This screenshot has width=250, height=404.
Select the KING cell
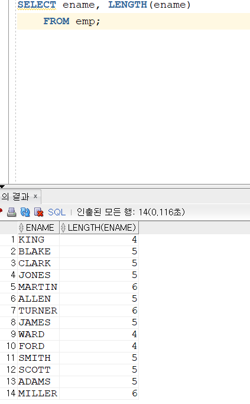tap(38, 240)
